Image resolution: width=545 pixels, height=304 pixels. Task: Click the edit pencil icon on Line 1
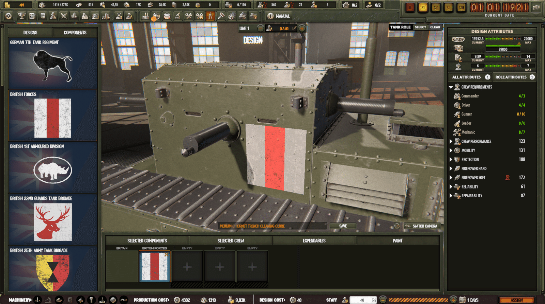(294, 29)
